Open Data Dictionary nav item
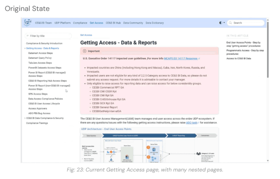Viewport: 280px width, 179px height. (154, 23)
